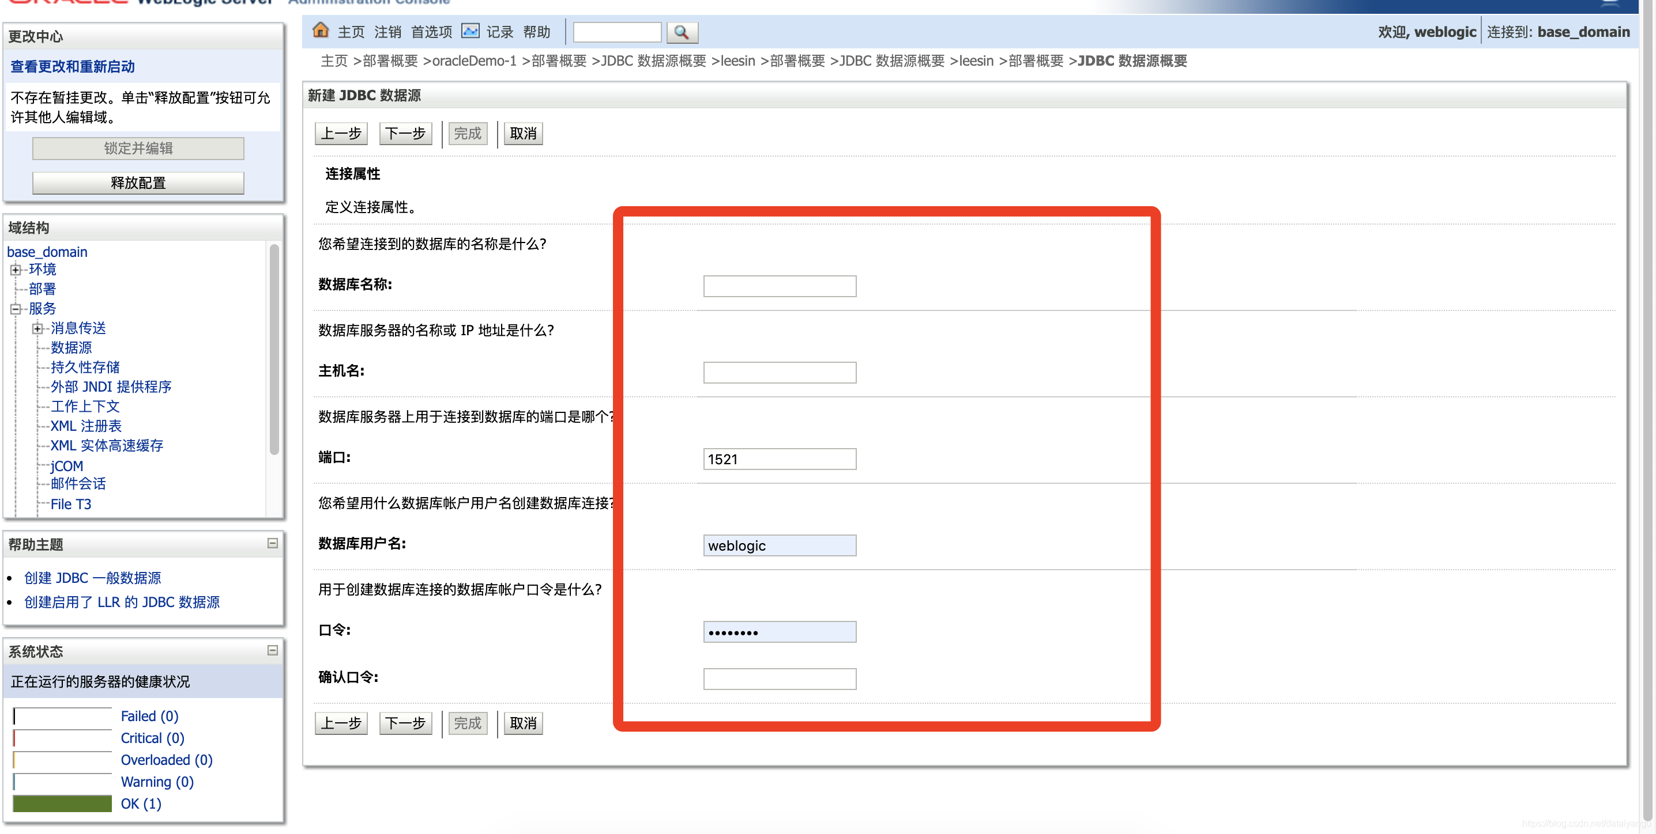Screen dimensions: 1656x834
Task: Open help topic 创建 JDBC 一般数据源
Action: 93,578
